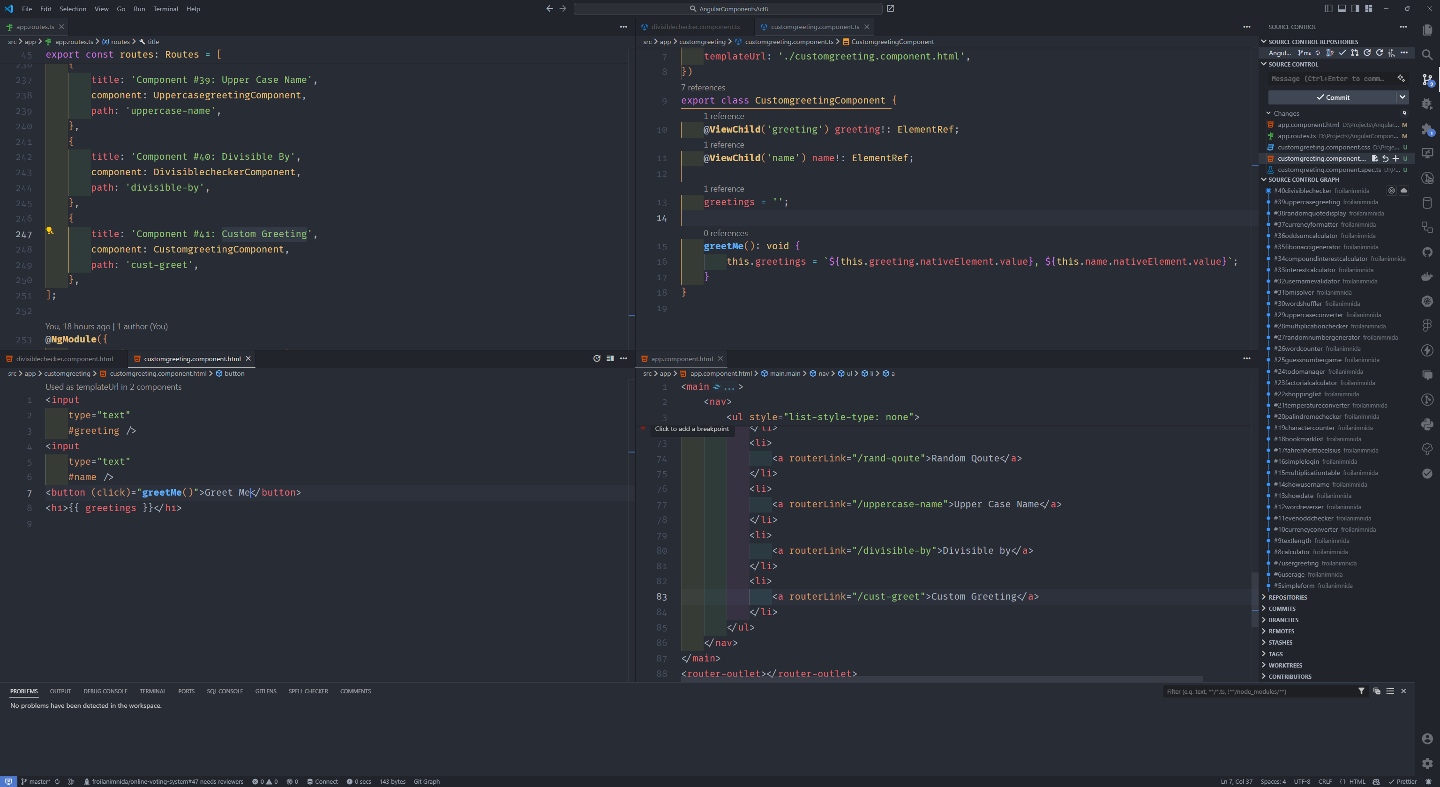Toggle Secondary Side Bar layout button
This screenshot has height=787, width=1440.
coord(1355,8)
